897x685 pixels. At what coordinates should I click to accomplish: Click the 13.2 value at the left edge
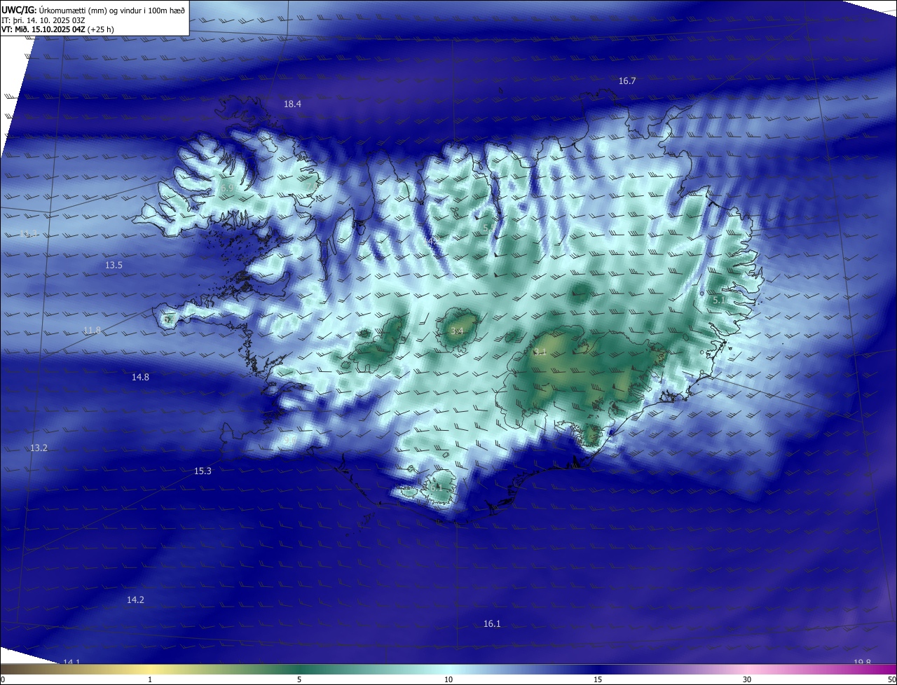tap(39, 448)
